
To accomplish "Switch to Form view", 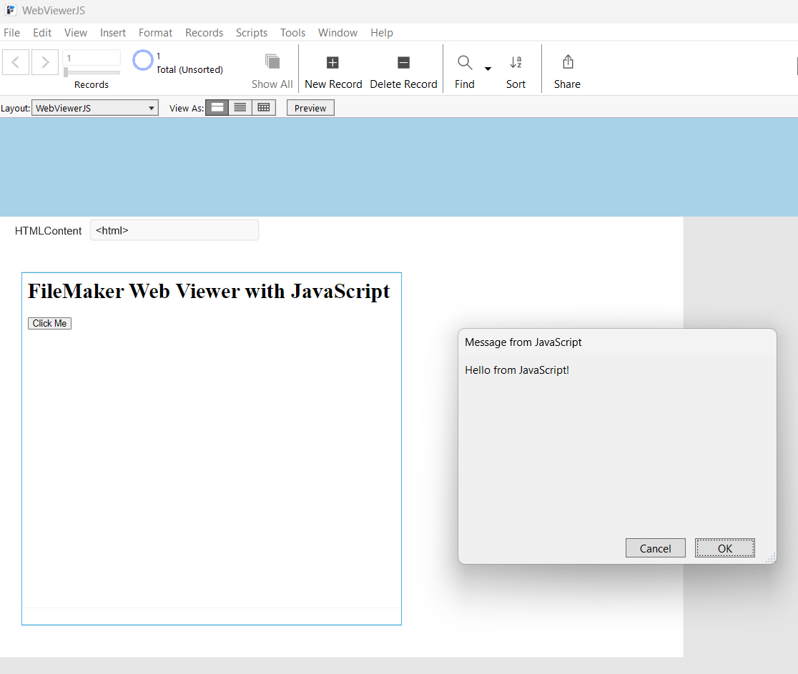I will [217, 108].
